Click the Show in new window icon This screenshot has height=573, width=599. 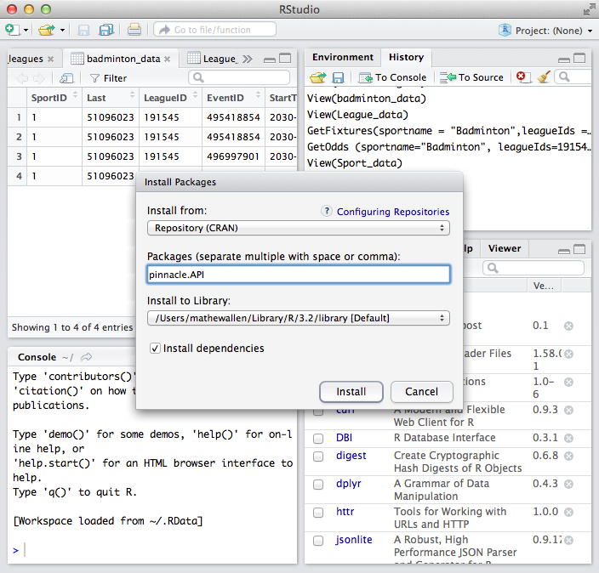[x=66, y=78]
